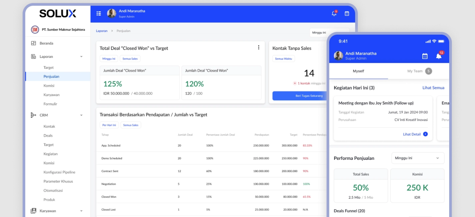The height and width of the screenshot is (217, 475).
Task: Toggle the sidebar menu icon in header
Action: [99, 13]
